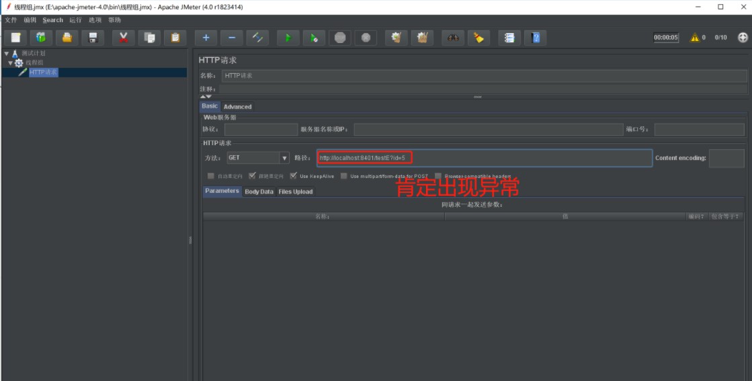
Task: Click the 服务器名称或IP input field
Action: coord(488,130)
